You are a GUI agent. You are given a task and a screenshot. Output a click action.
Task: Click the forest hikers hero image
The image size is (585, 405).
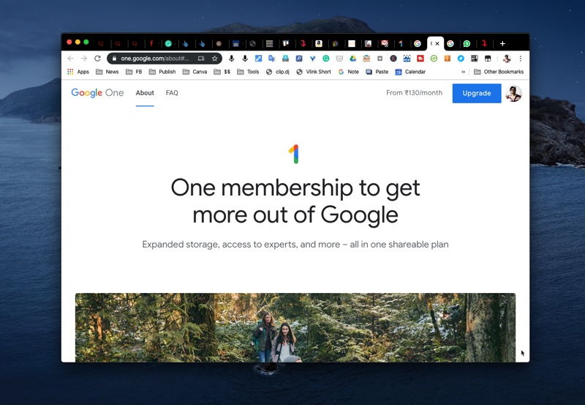pyautogui.click(x=295, y=327)
